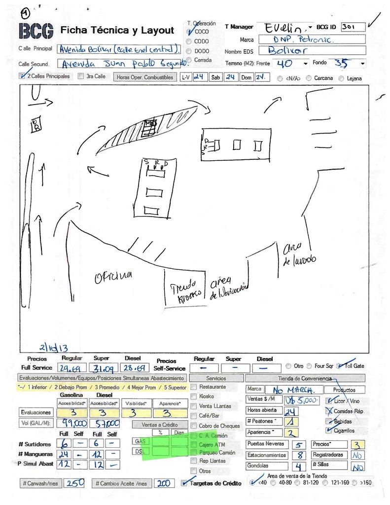Check the Kiosko service checkbox
Screen dimensions: 390x505
coord(194,397)
